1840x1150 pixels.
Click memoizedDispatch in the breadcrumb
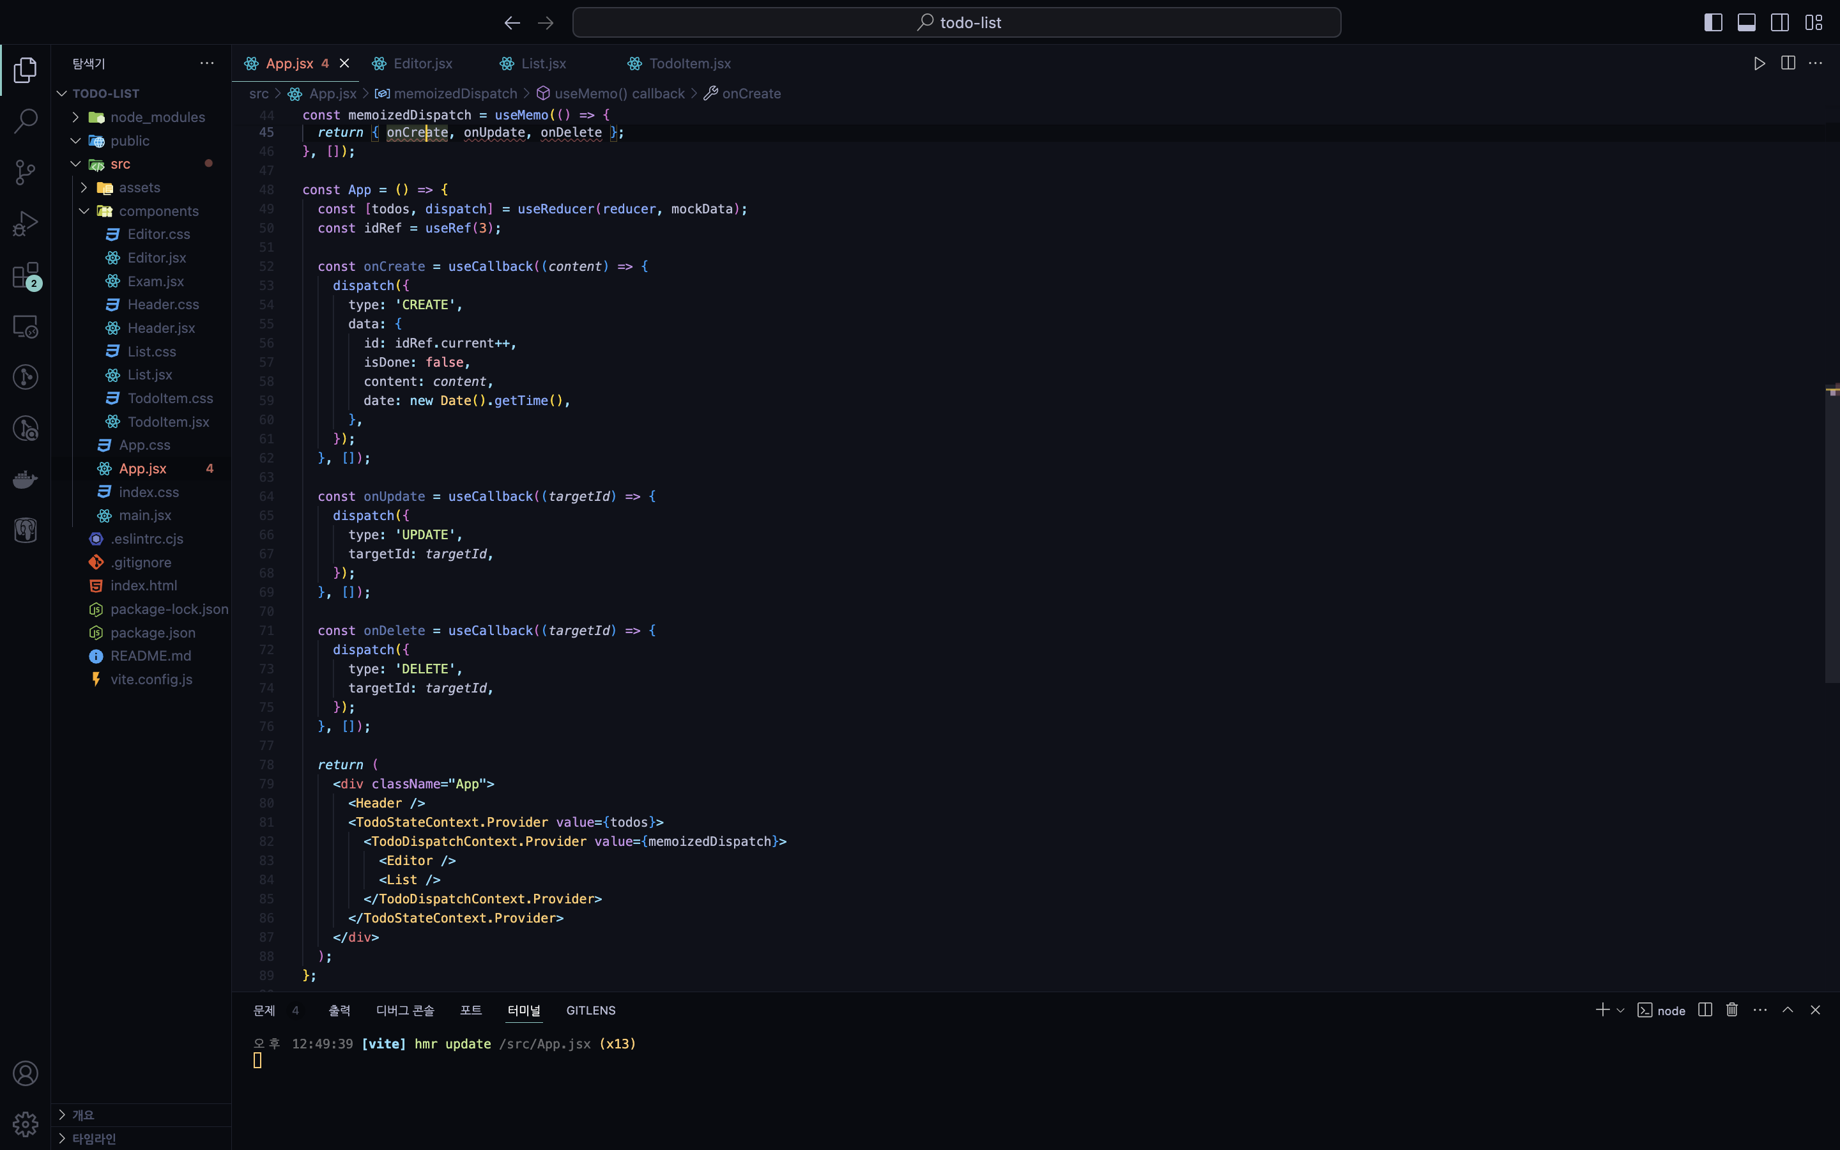[455, 93]
